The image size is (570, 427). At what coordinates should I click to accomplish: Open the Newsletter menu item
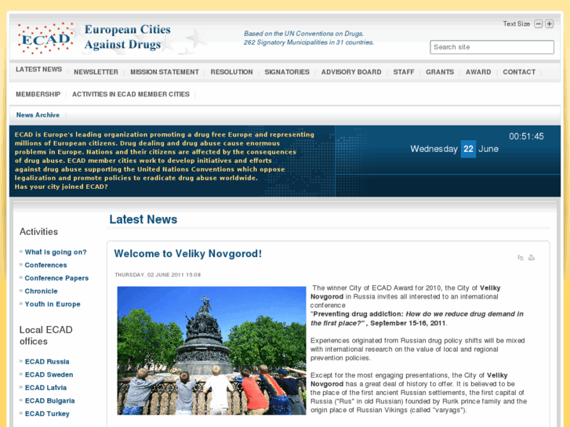pyautogui.click(x=96, y=72)
